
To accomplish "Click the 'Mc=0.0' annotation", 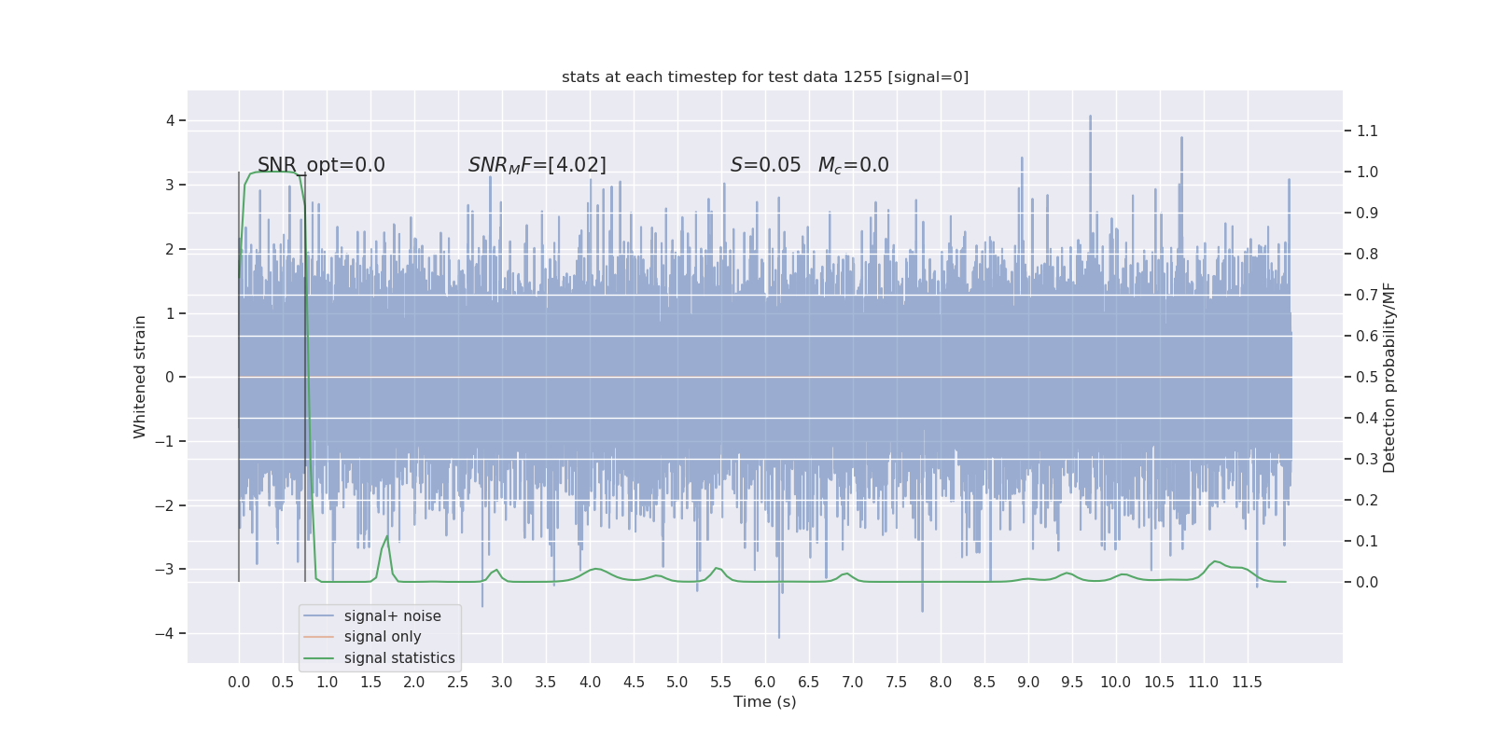I will coord(853,165).
